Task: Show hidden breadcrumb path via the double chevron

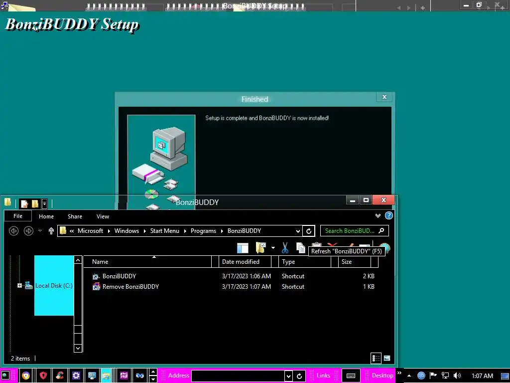Action: tap(72, 231)
